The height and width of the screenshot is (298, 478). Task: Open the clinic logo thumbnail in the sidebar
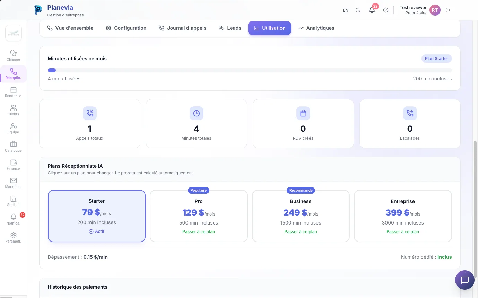(x=14, y=33)
